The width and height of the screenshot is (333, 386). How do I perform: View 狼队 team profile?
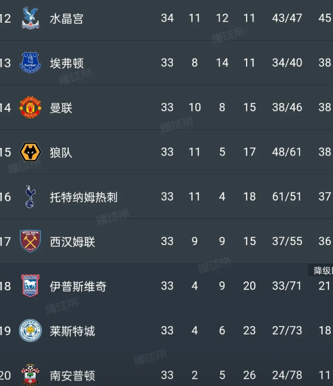[x=61, y=152]
